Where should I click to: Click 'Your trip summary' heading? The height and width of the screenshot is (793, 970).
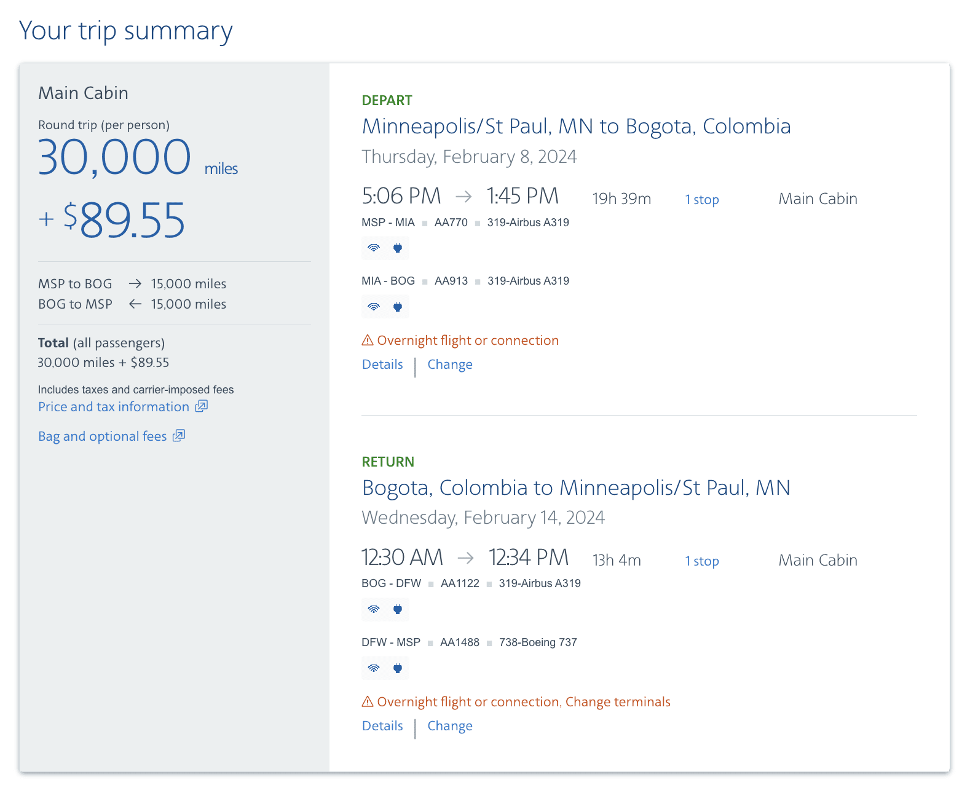pos(126,31)
